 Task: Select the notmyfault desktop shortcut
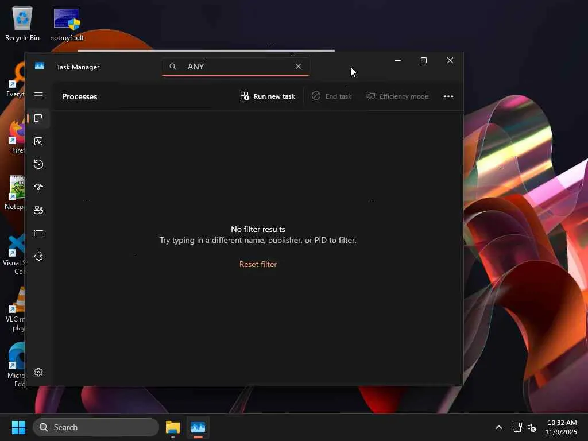pyautogui.click(x=67, y=24)
